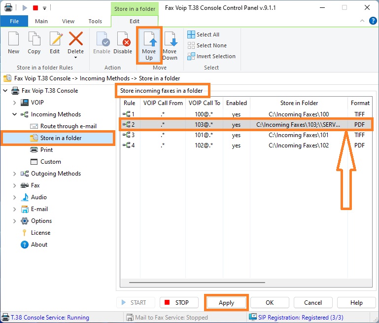Click the printer icon in title bar
The width and height of the screenshot is (379, 323).
click(8, 7)
